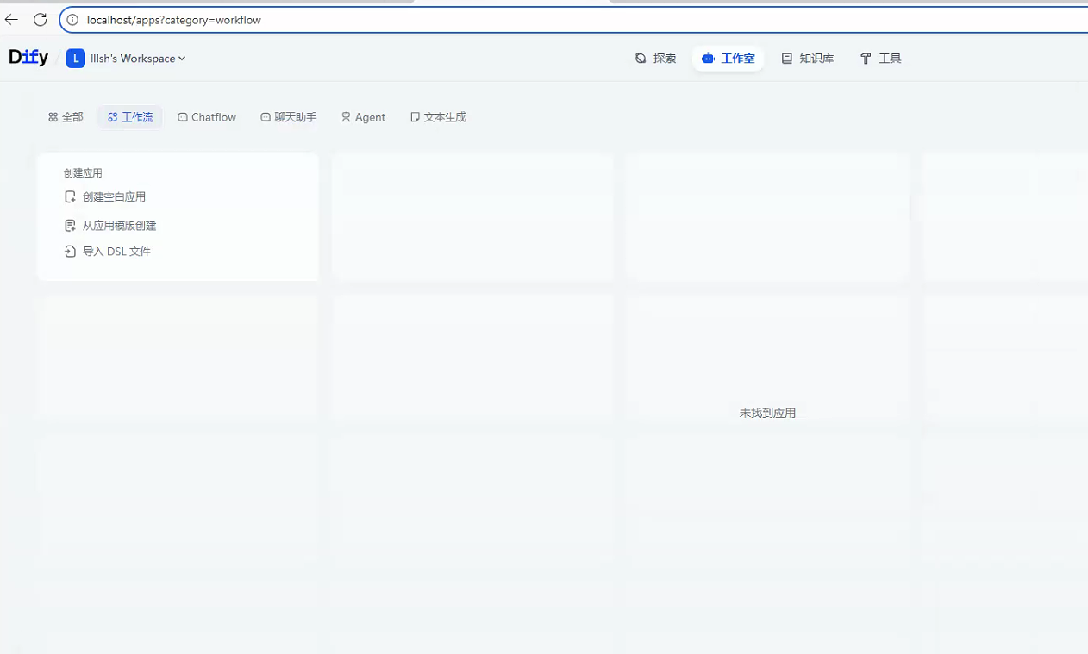This screenshot has height=654, width=1088.
Task: Click the 从应用模版创建 template icon
Action: point(71,226)
